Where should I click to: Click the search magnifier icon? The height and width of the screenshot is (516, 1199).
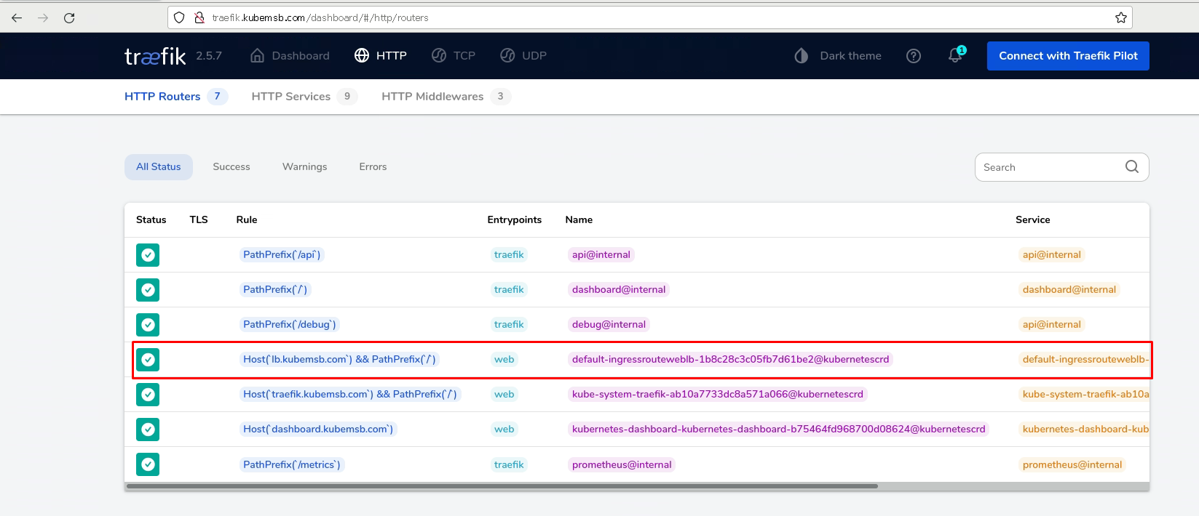[1131, 167]
